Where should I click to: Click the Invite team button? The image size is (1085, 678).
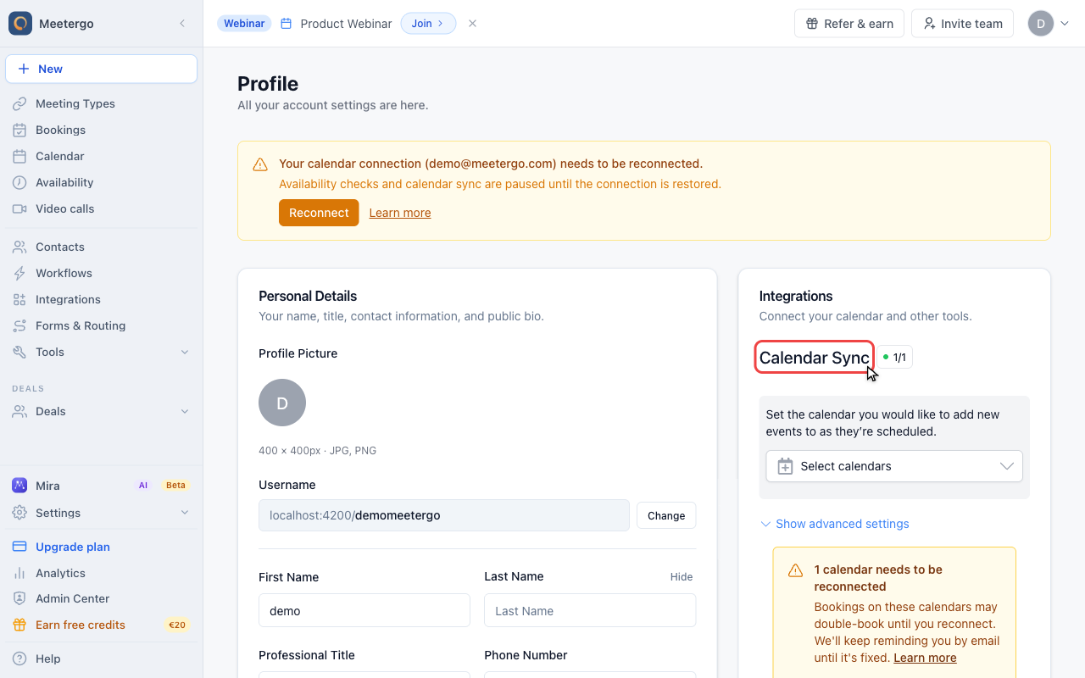point(963,24)
